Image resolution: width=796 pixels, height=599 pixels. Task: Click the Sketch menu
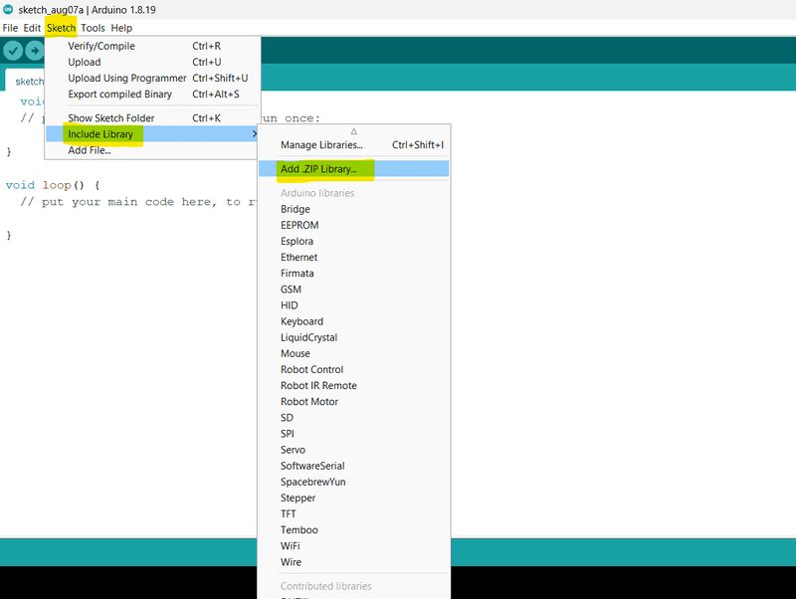pyautogui.click(x=61, y=28)
